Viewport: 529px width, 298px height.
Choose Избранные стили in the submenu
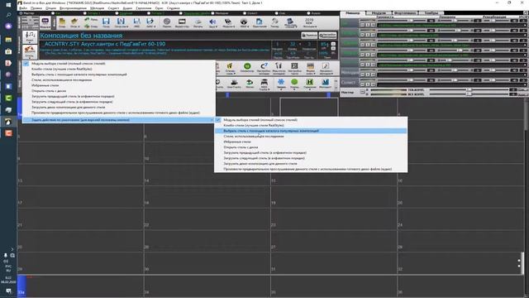pyautogui.click(x=237, y=142)
